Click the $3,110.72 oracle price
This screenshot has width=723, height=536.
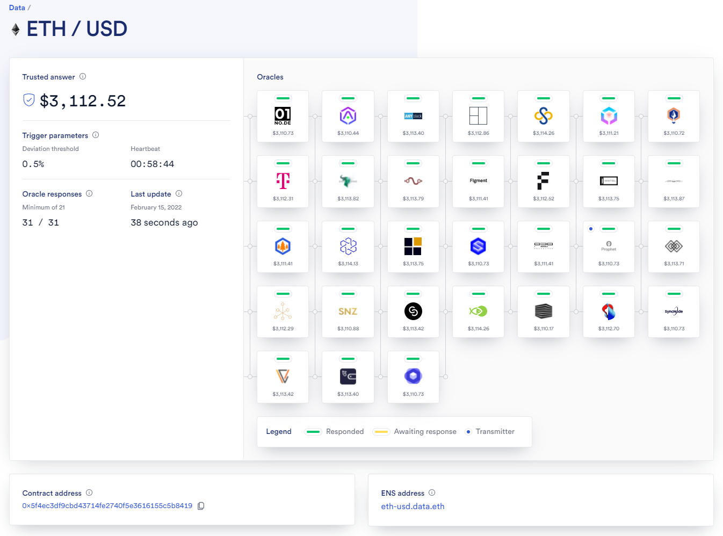point(674,133)
